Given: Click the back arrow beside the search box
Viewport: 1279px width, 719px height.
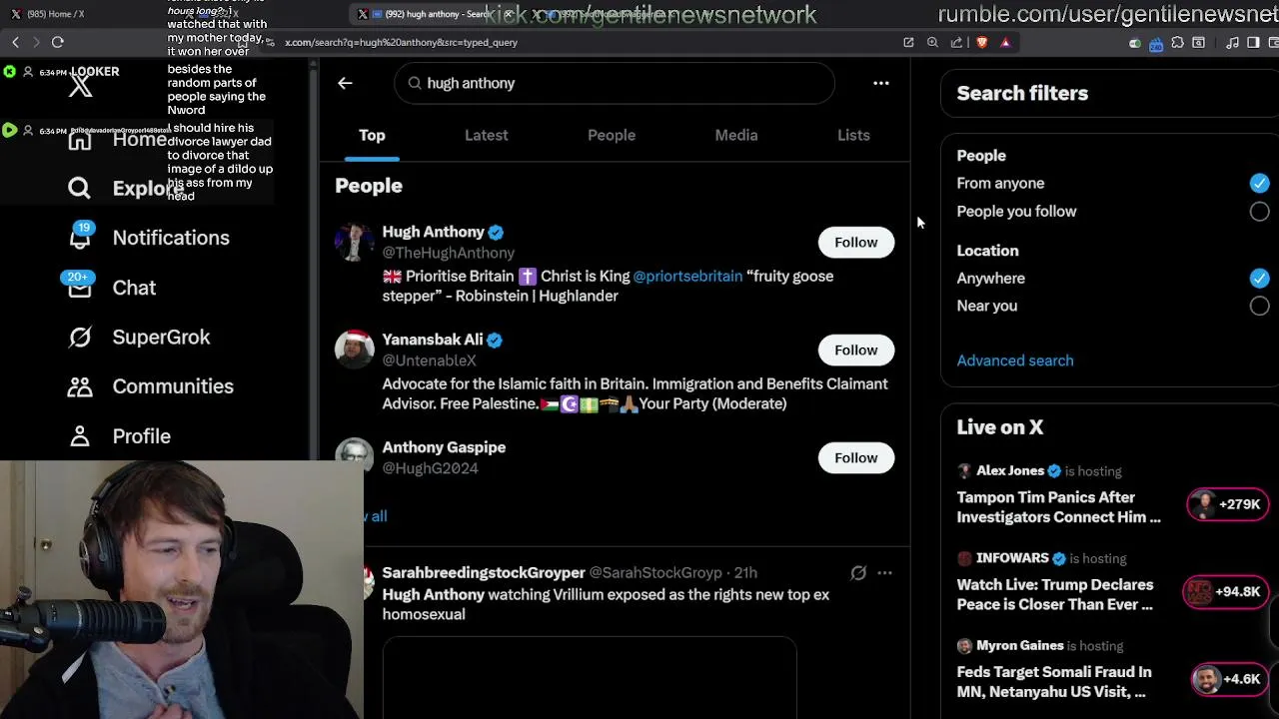Looking at the screenshot, I should [345, 83].
